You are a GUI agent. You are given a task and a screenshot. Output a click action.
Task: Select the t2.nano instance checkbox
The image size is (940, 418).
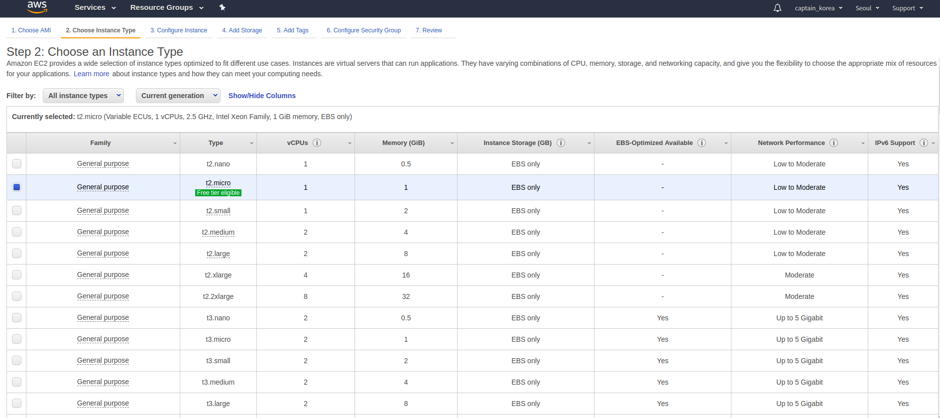tap(17, 163)
